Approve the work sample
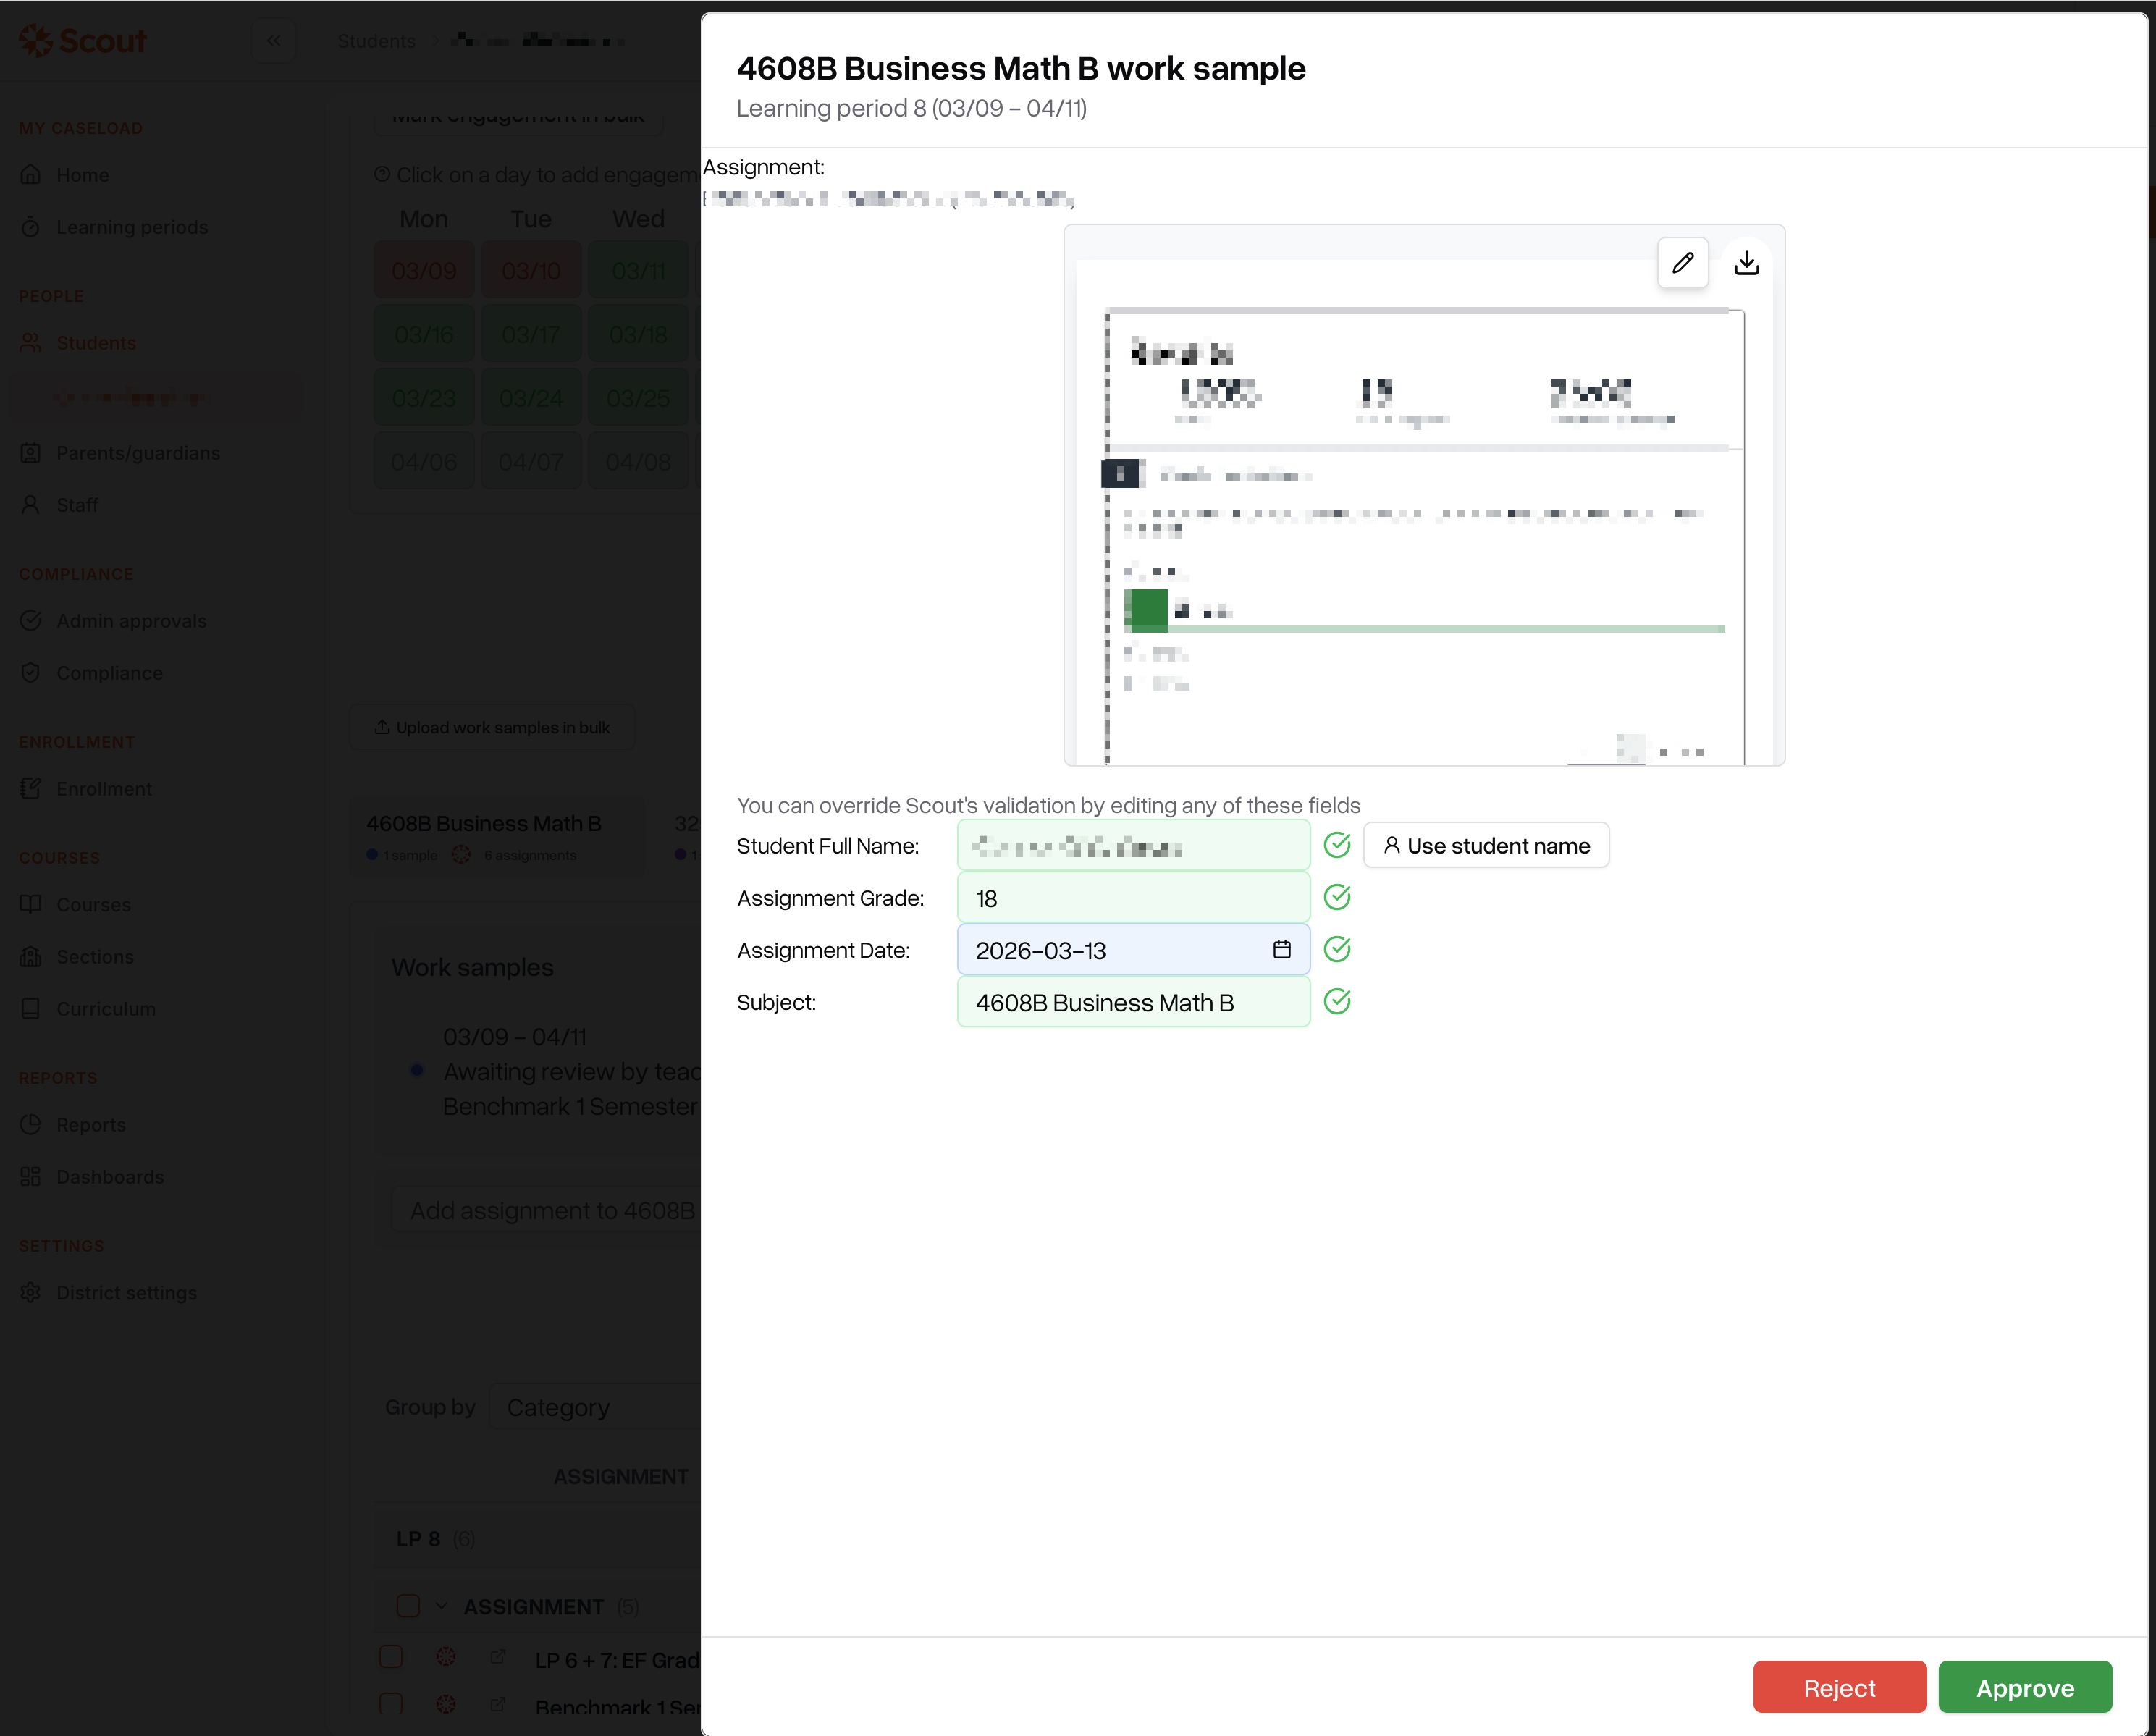This screenshot has width=2156, height=1736. [2025, 1687]
